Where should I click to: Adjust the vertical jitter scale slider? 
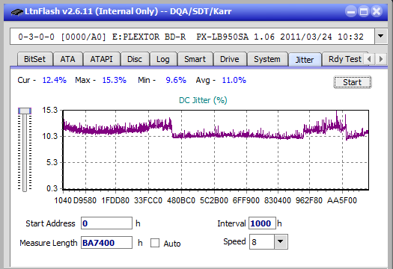tap(25, 111)
